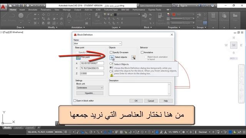Click the layer color swatch in Layers dropdown
Image resolution: width=246 pixels, height=138 pixels.
click(x=115, y=15)
